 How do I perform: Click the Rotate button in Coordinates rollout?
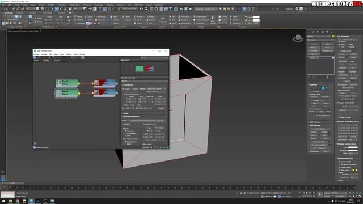(161, 108)
